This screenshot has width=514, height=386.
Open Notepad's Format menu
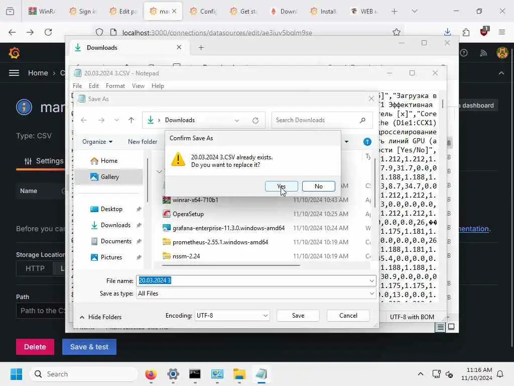(x=115, y=85)
